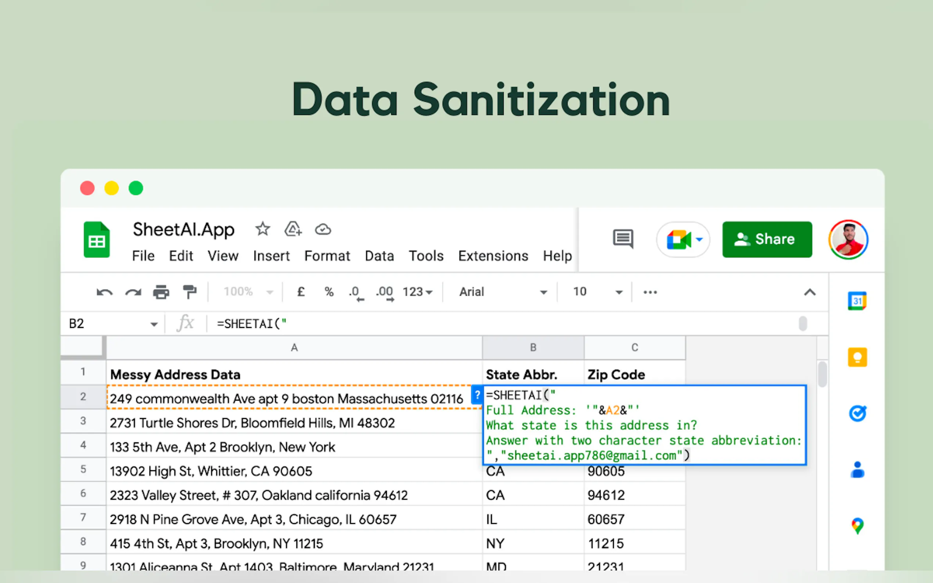Click the green Share button
This screenshot has height=583, width=933.
(767, 239)
